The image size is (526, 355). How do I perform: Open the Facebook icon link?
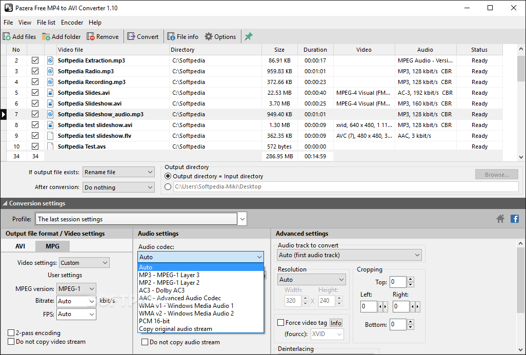click(515, 219)
